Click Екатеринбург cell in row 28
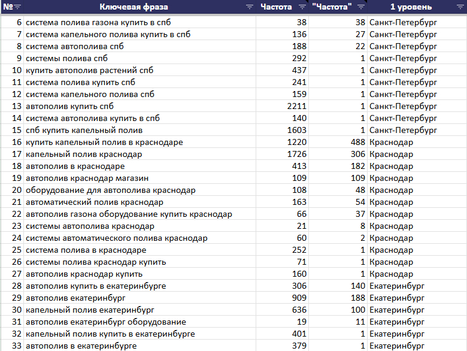The width and height of the screenshot is (467, 351). pos(417,286)
